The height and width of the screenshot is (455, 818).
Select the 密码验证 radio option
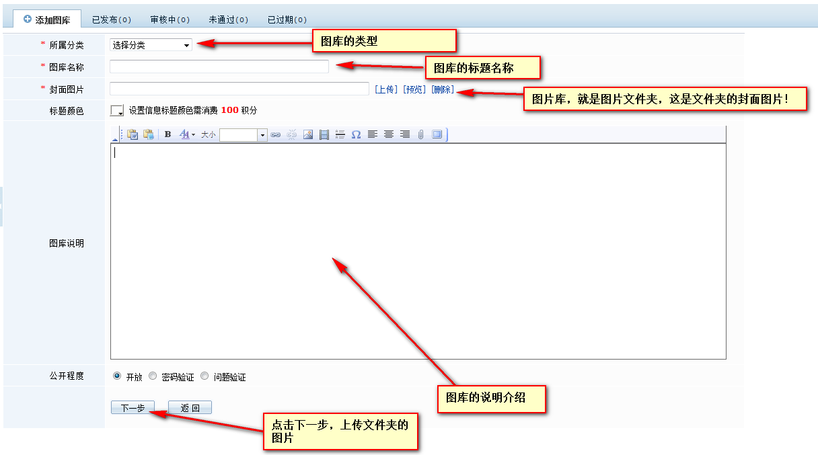pos(153,376)
